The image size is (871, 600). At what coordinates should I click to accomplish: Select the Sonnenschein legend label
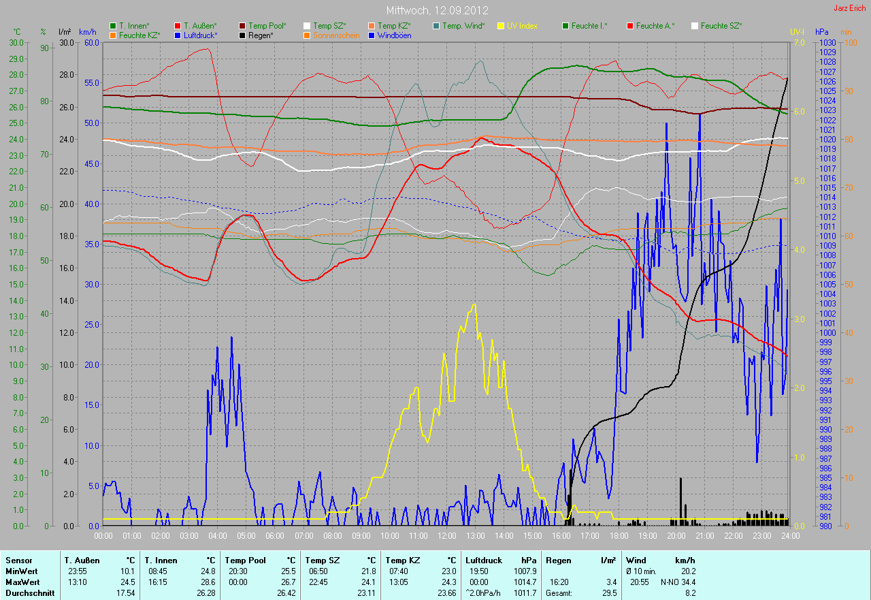[336, 35]
